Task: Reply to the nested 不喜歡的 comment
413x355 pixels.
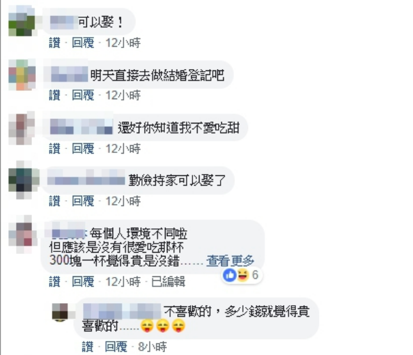Action: click(x=116, y=347)
